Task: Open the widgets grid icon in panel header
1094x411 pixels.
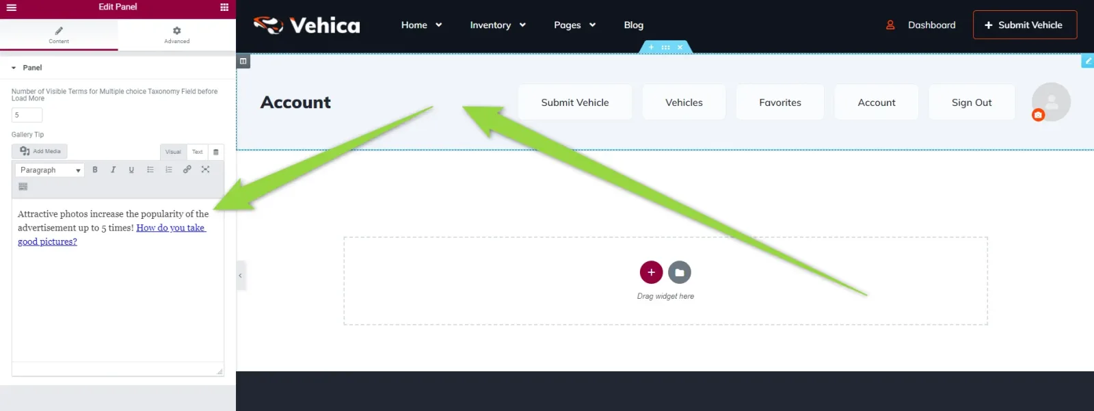Action: pos(224,8)
